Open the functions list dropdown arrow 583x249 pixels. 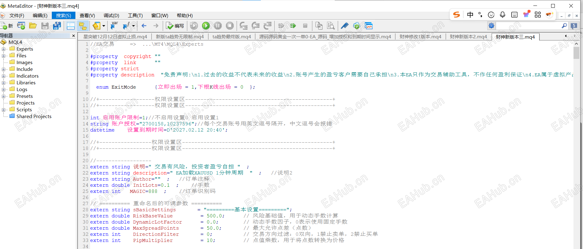pyautogui.click(x=134, y=26)
